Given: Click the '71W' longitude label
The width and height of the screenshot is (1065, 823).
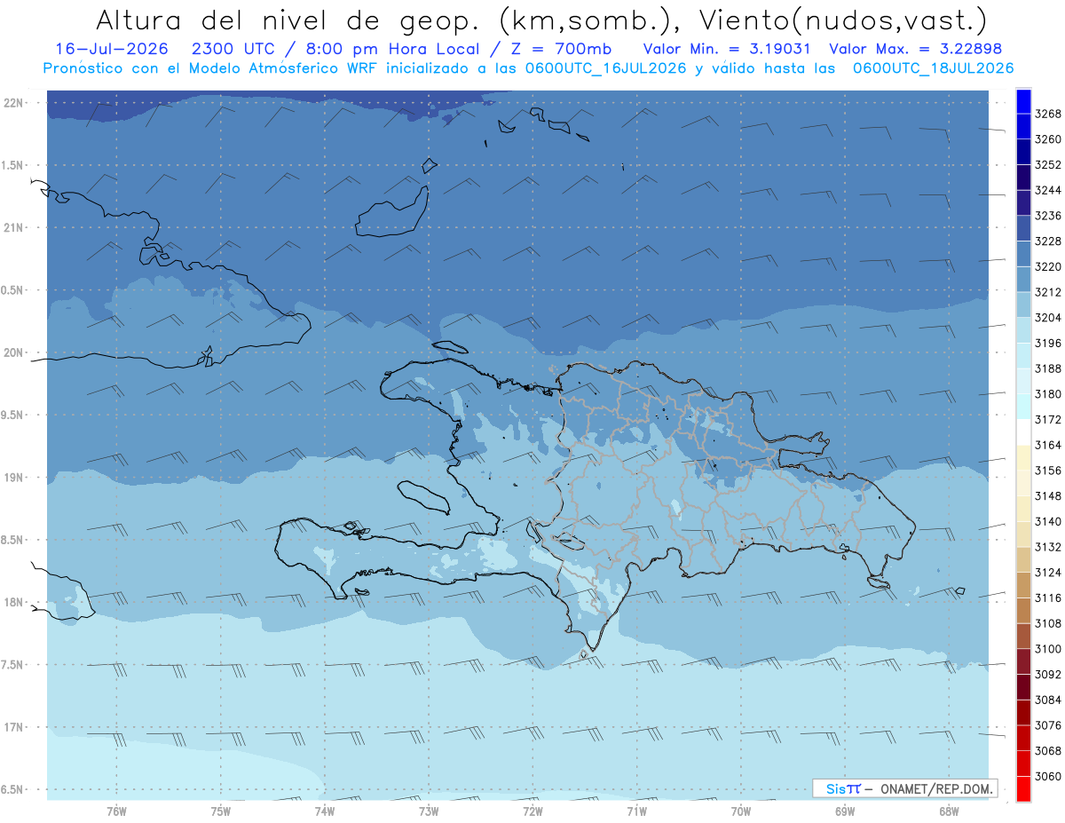Looking at the screenshot, I should point(636,811).
